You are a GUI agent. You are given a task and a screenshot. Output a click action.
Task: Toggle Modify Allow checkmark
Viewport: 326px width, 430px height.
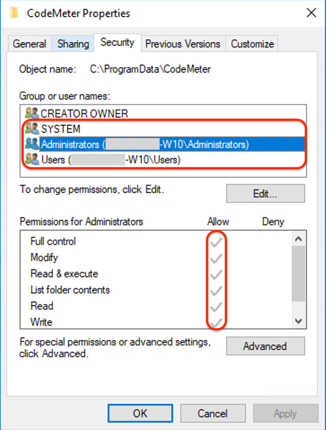click(x=216, y=259)
